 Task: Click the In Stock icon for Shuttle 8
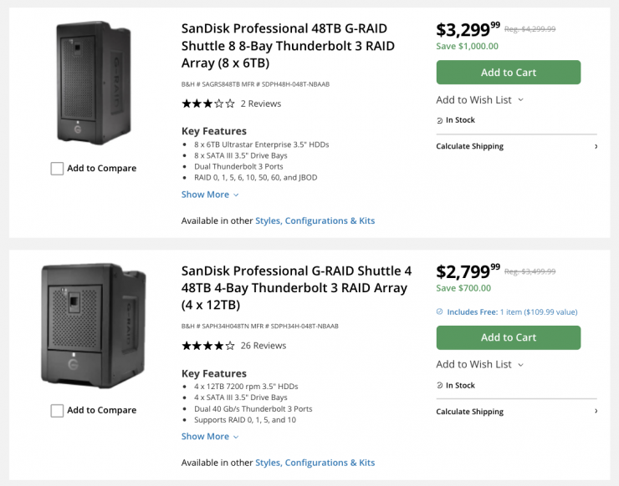click(440, 121)
